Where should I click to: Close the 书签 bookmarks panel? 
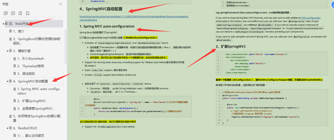click(61, 4)
